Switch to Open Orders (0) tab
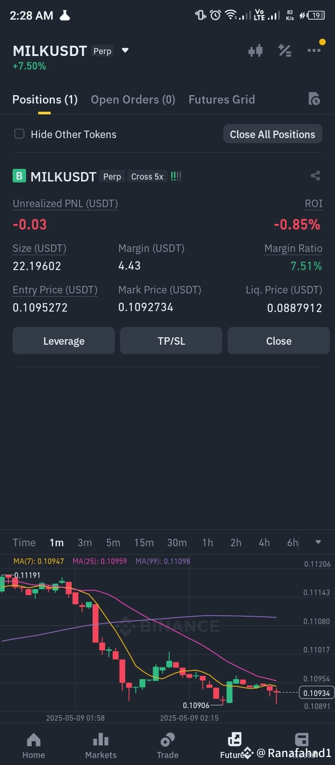335x765 pixels. tap(133, 99)
